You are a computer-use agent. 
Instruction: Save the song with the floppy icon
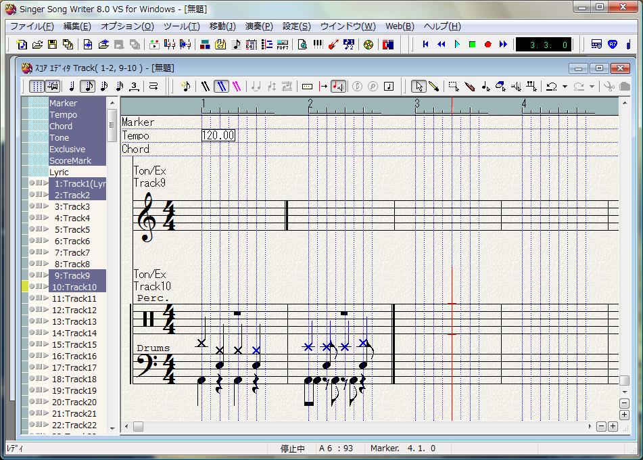(53, 45)
